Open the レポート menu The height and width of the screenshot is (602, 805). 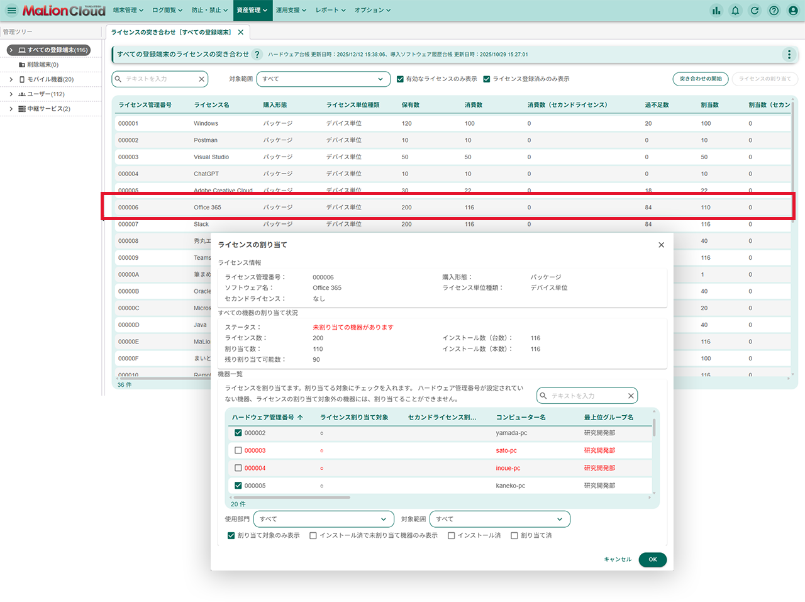pos(330,10)
